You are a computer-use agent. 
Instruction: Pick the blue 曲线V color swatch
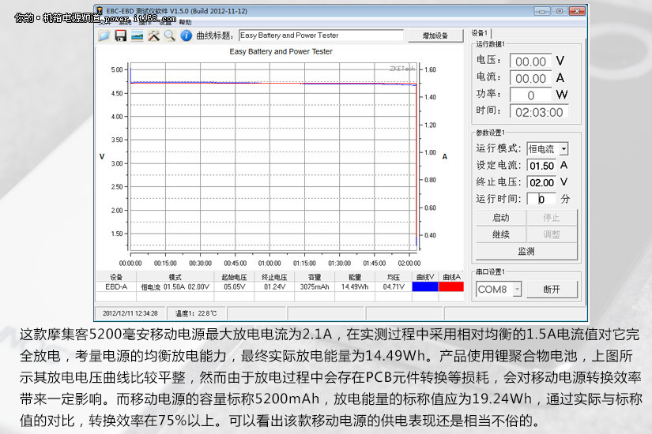point(425,286)
